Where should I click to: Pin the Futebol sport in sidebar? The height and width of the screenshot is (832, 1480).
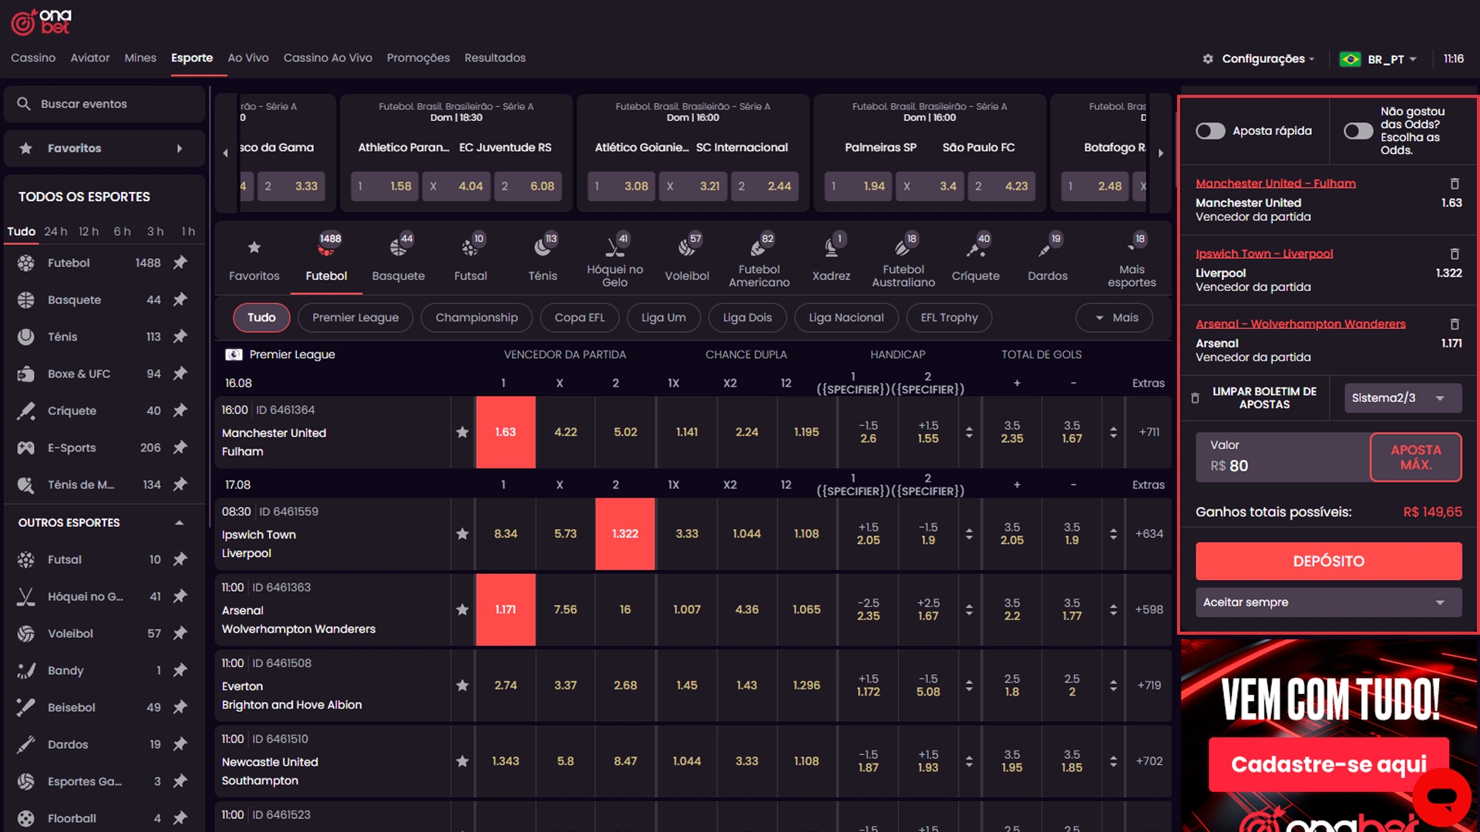point(180,263)
